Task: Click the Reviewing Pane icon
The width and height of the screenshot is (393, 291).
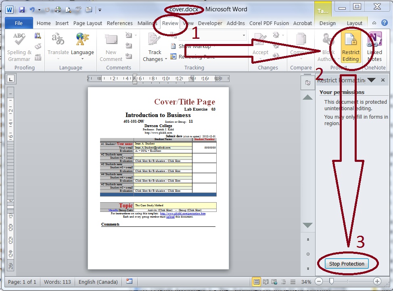Action: click(173, 57)
